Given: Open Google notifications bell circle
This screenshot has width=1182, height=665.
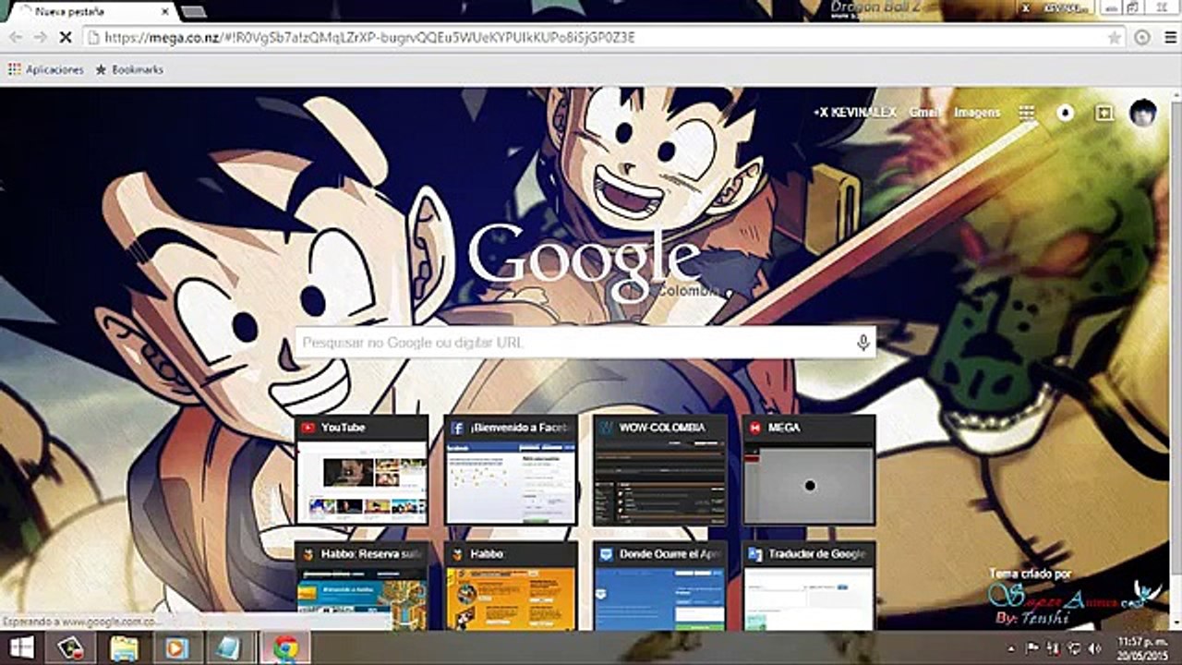Looking at the screenshot, I should [1066, 113].
